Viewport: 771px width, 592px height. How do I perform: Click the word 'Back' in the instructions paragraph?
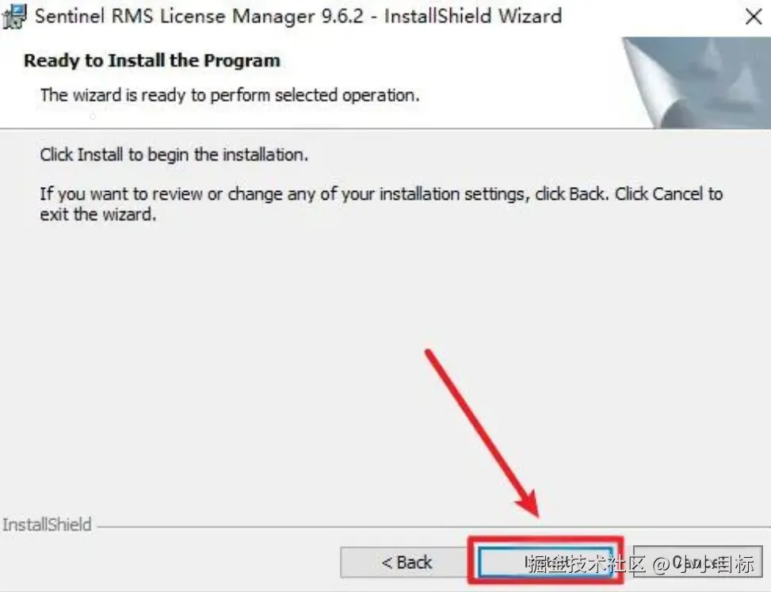click(x=586, y=193)
